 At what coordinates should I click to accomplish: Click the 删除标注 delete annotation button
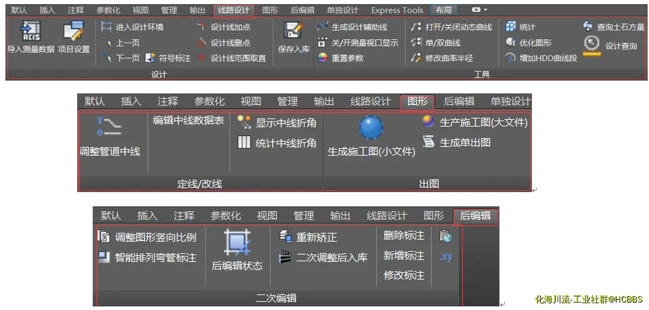[403, 236]
